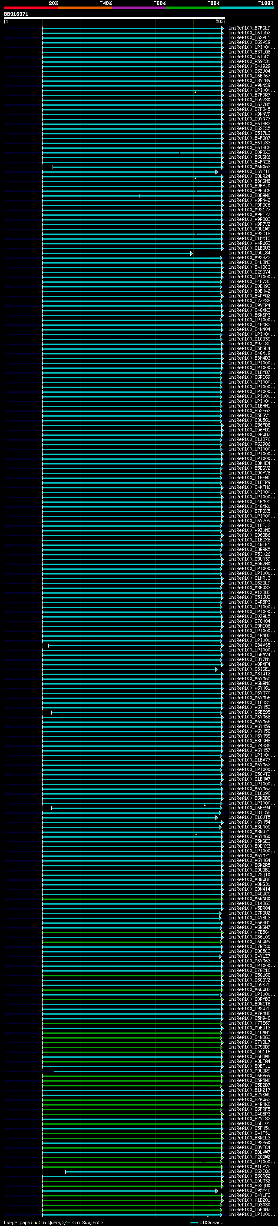Open hit UniRef100_Q4R5P3

coord(249,602)
